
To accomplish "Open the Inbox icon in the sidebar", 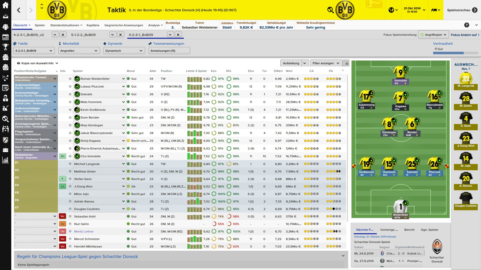I will [x=6, y=16].
